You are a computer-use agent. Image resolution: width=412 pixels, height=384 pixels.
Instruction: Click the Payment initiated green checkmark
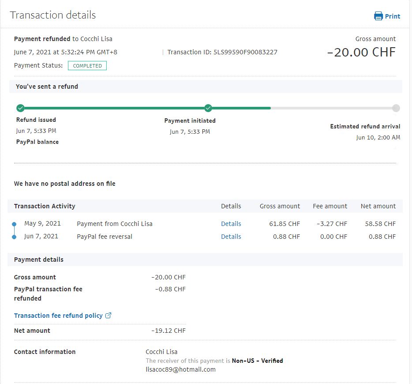pyautogui.click(x=208, y=108)
